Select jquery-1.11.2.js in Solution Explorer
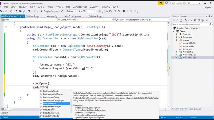 tap(189, 43)
